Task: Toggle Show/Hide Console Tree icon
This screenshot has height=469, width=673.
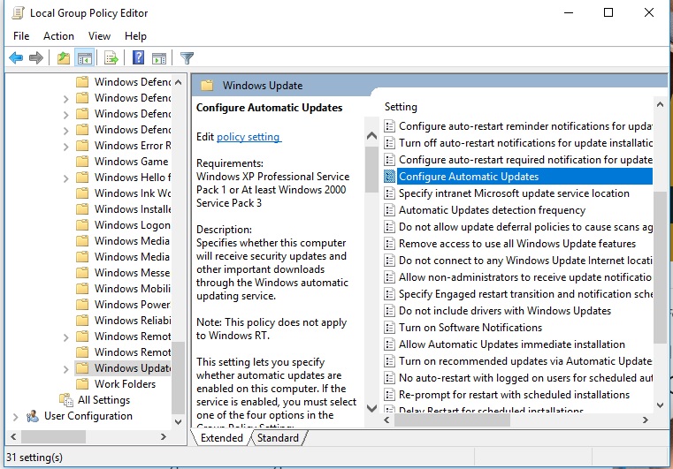Action: pyautogui.click(x=85, y=58)
